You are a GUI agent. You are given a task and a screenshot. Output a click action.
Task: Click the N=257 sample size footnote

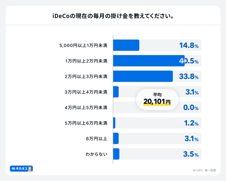click(204, 170)
